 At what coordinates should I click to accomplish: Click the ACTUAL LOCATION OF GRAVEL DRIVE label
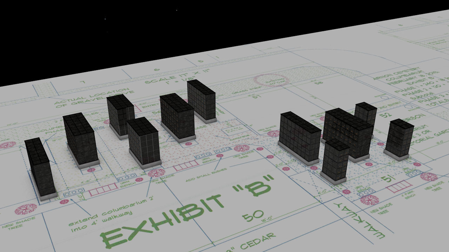(88, 97)
